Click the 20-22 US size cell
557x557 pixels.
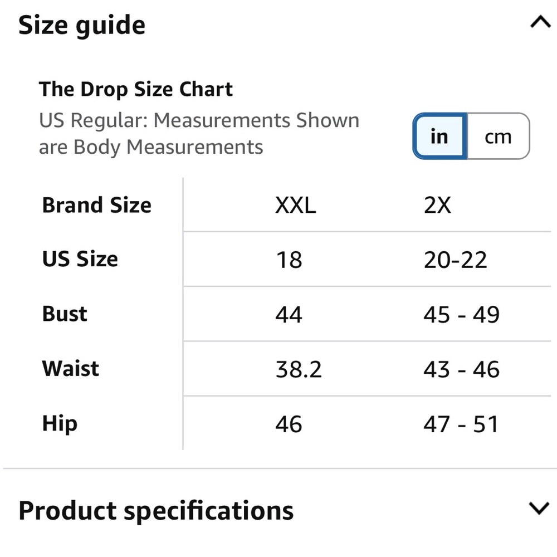[x=455, y=260]
